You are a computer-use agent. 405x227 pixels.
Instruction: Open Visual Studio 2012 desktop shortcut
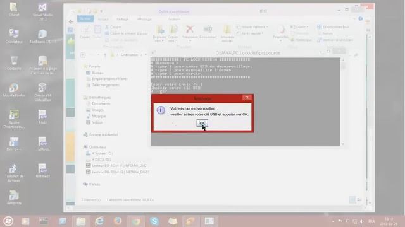click(x=42, y=12)
